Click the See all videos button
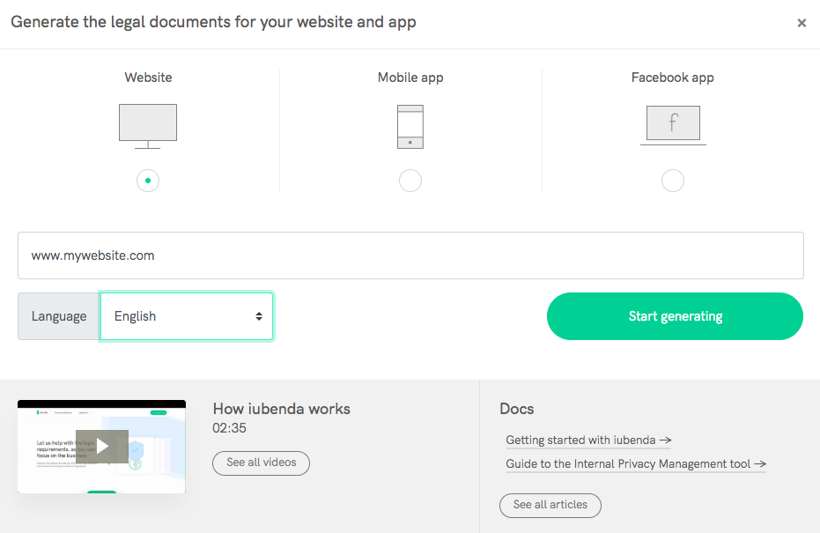Viewport: 820px width, 533px height. (x=261, y=463)
